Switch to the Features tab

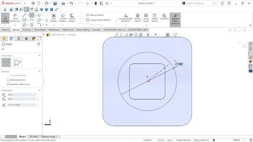[x=6, y=30]
